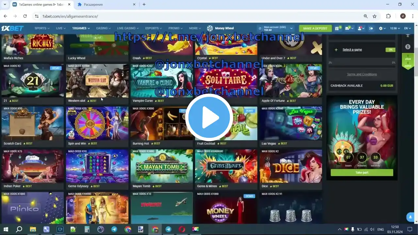Click the Select a game link

coord(352,50)
